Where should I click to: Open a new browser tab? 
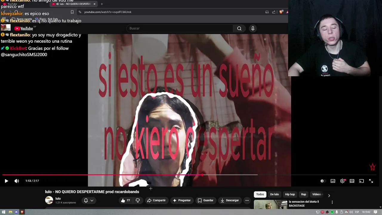point(102,4)
